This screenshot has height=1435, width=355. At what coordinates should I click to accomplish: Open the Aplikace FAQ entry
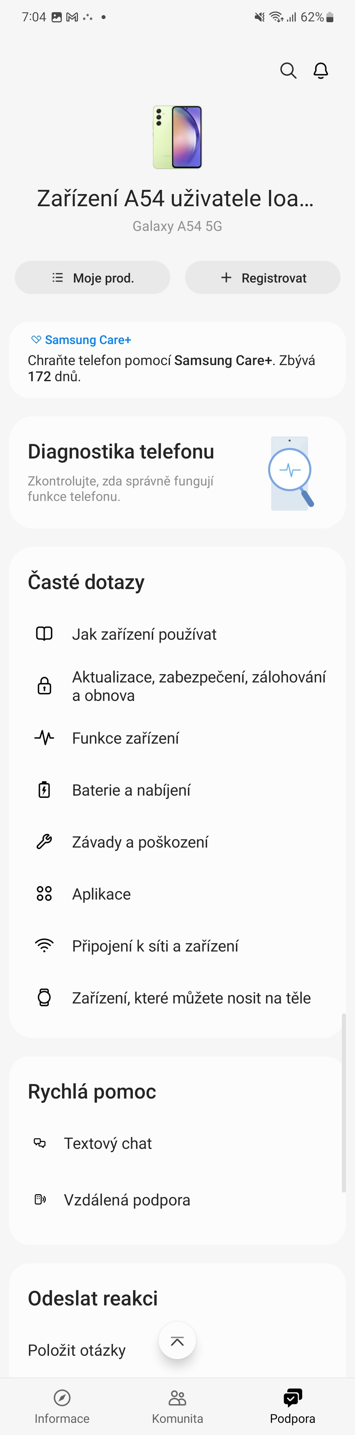point(101,894)
